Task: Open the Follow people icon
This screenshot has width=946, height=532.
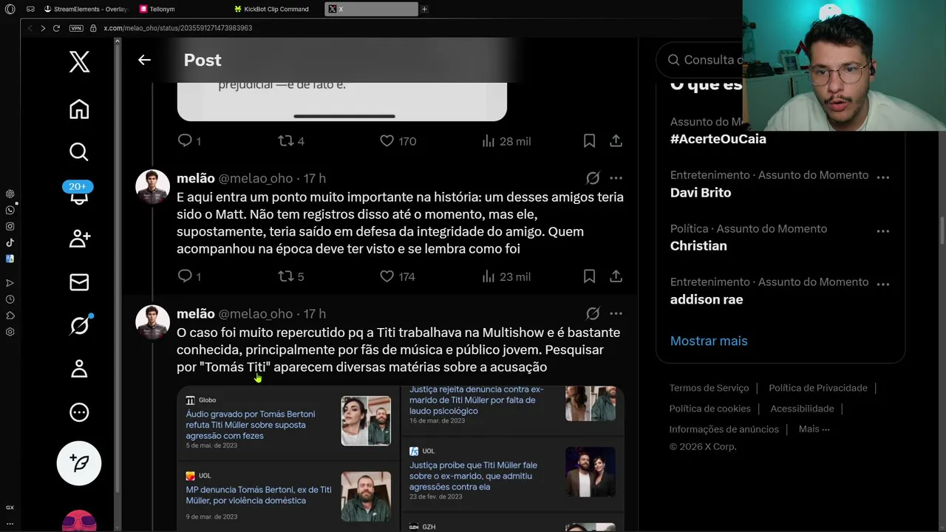Action: pos(79,239)
